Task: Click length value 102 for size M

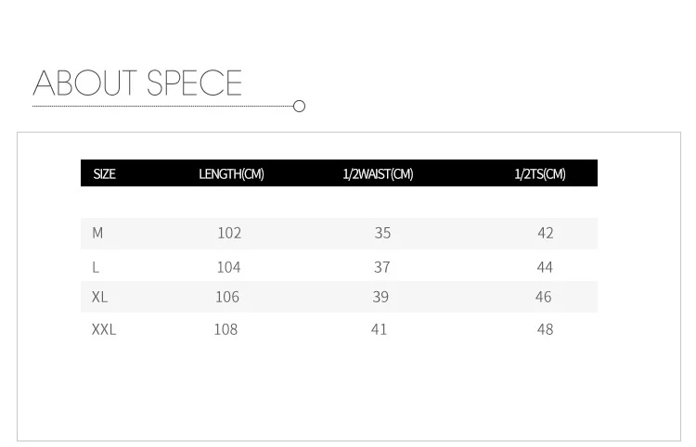Action: (229, 234)
